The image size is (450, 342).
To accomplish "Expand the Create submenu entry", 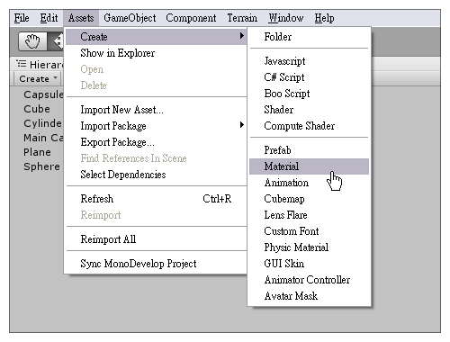I will 156,37.
